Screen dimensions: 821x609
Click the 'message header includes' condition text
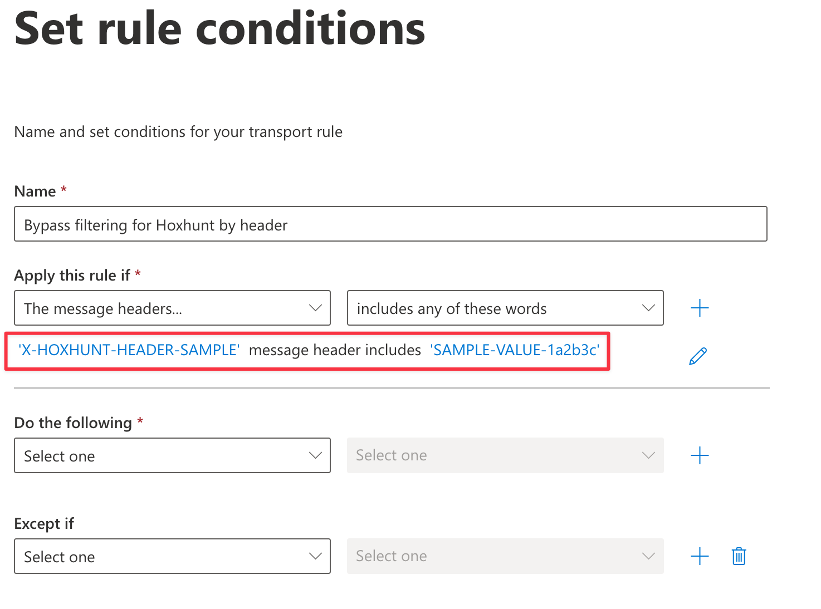(335, 350)
